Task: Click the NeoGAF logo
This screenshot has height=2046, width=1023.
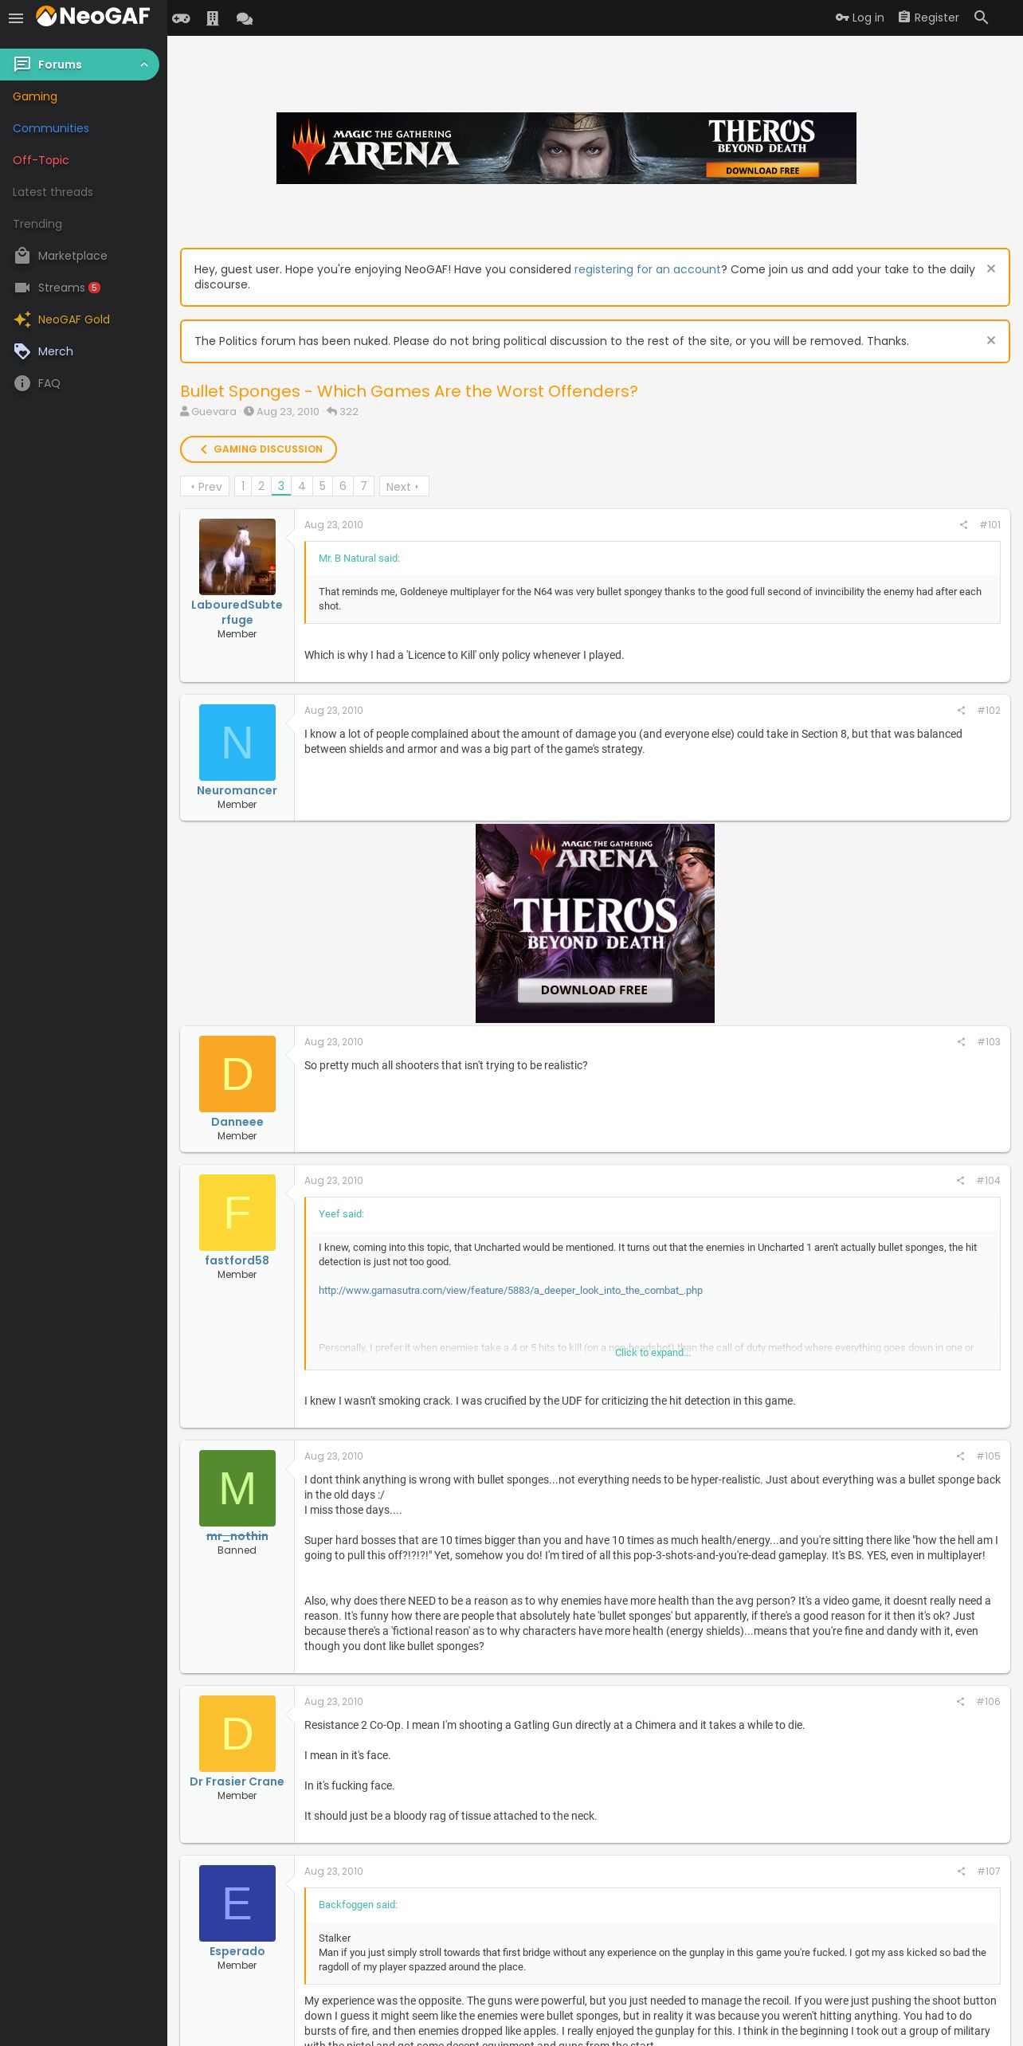Action: (92, 16)
